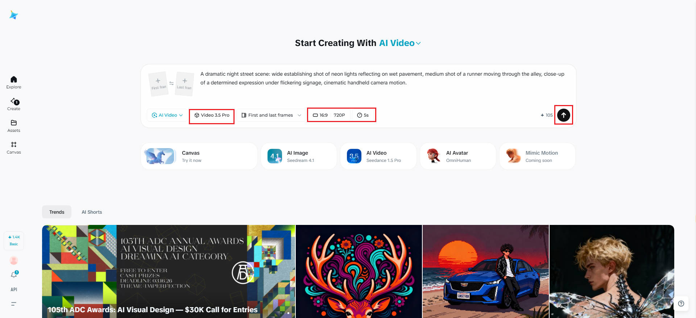Switch to the AI Shorts tab

click(92, 212)
